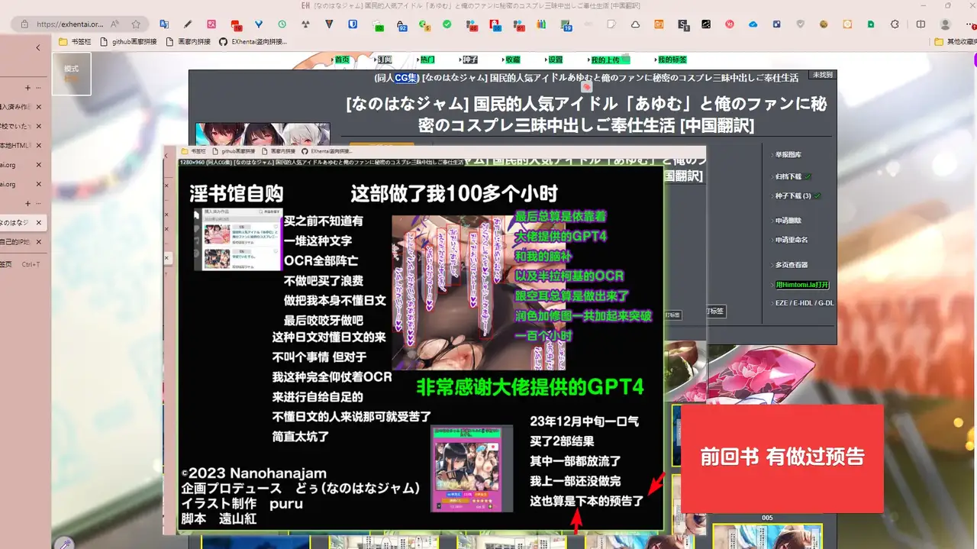The height and width of the screenshot is (549, 977).
Task: Open 设置 in site navigation
Action: click(554, 60)
